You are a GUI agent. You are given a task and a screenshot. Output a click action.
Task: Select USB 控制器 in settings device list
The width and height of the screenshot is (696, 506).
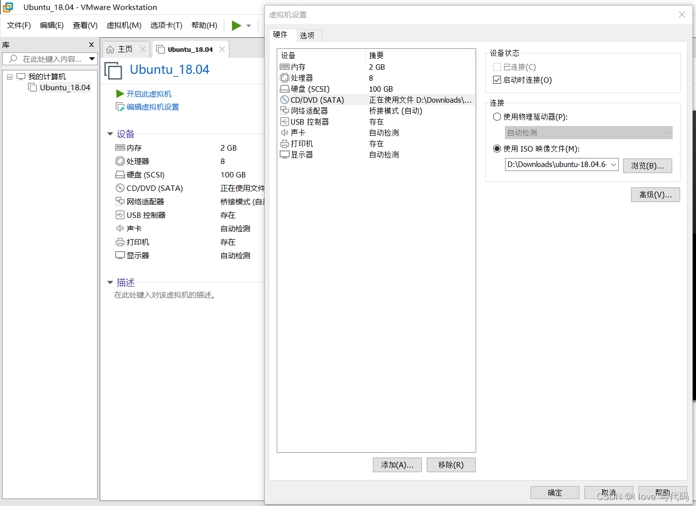point(376,122)
